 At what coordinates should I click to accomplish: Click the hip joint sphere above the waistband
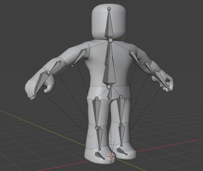[109, 87]
